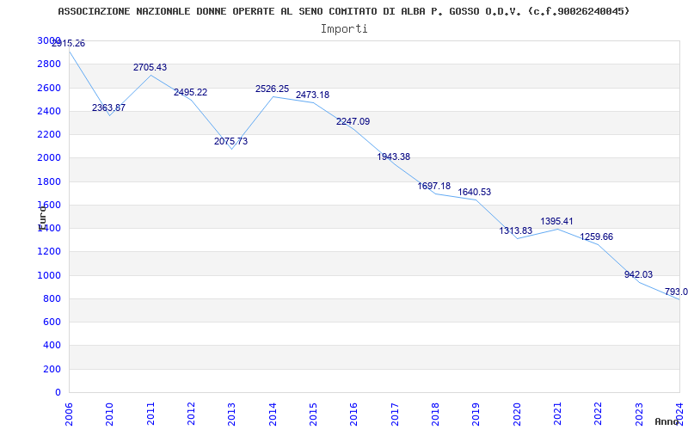Select the 2526.25 data label for 2014
Image resolution: width=688 pixels, height=430 pixels.
click(x=272, y=89)
